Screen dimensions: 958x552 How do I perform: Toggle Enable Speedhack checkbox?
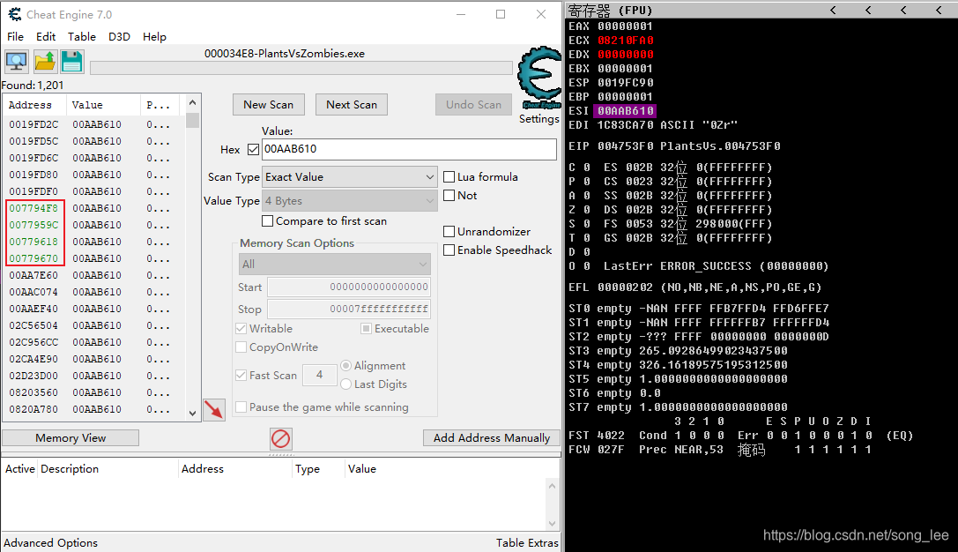pyautogui.click(x=449, y=250)
